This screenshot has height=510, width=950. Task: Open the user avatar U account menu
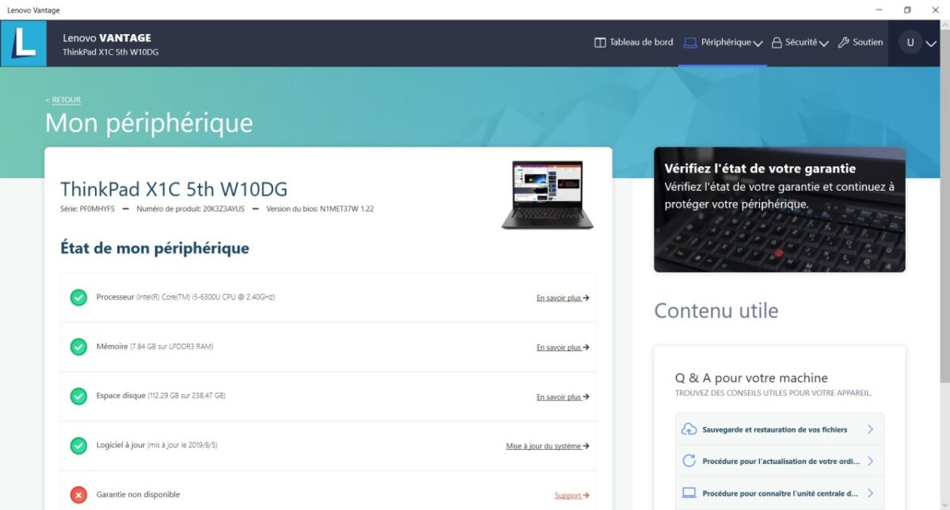pos(918,43)
